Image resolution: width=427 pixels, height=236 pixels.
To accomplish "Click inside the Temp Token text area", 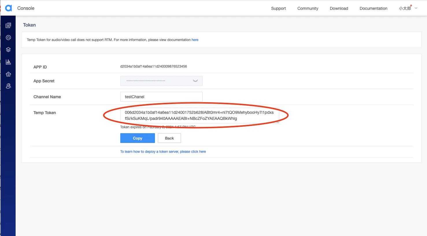I will 199,116.
